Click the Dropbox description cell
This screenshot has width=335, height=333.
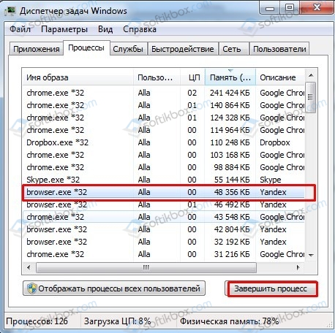[275, 142]
